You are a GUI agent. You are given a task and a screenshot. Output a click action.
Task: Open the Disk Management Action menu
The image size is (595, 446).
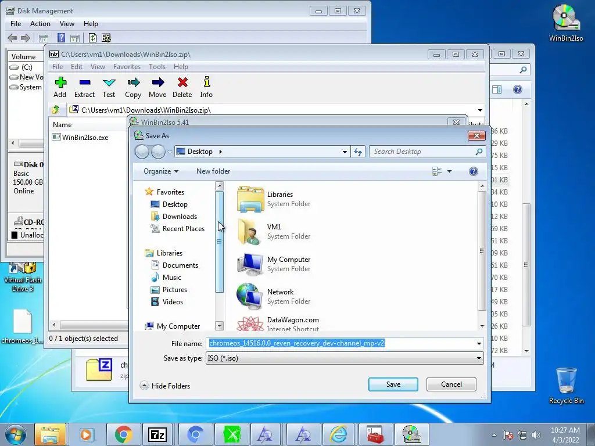coord(40,23)
